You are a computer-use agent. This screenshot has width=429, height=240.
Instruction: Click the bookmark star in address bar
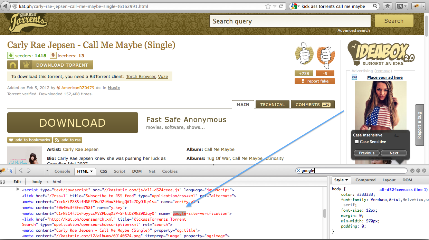[x=268, y=6]
